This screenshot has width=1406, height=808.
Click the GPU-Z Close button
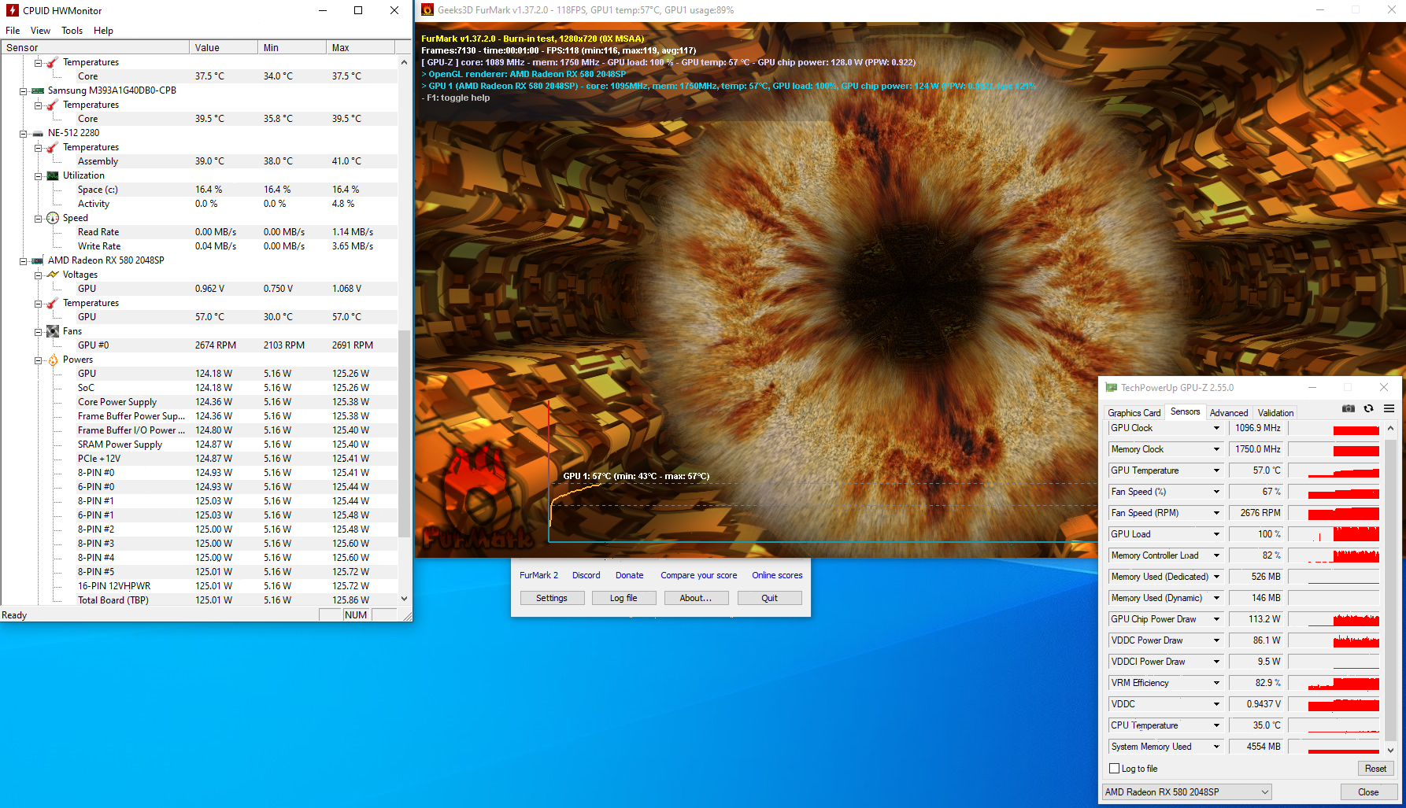(1368, 792)
